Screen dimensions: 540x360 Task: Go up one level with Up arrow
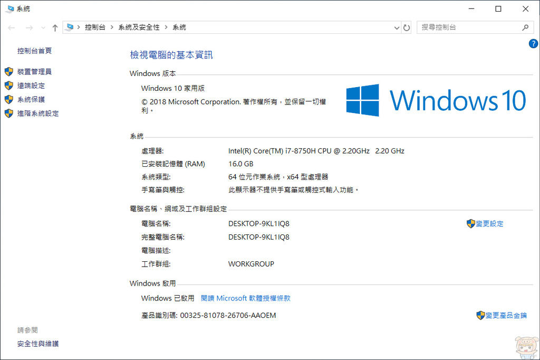(55, 27)
